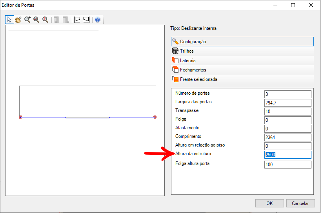Click the zoom to height magnifier
Image resolution: width=324 pixels, height=218 pixels.
click(x=45, y=20)
